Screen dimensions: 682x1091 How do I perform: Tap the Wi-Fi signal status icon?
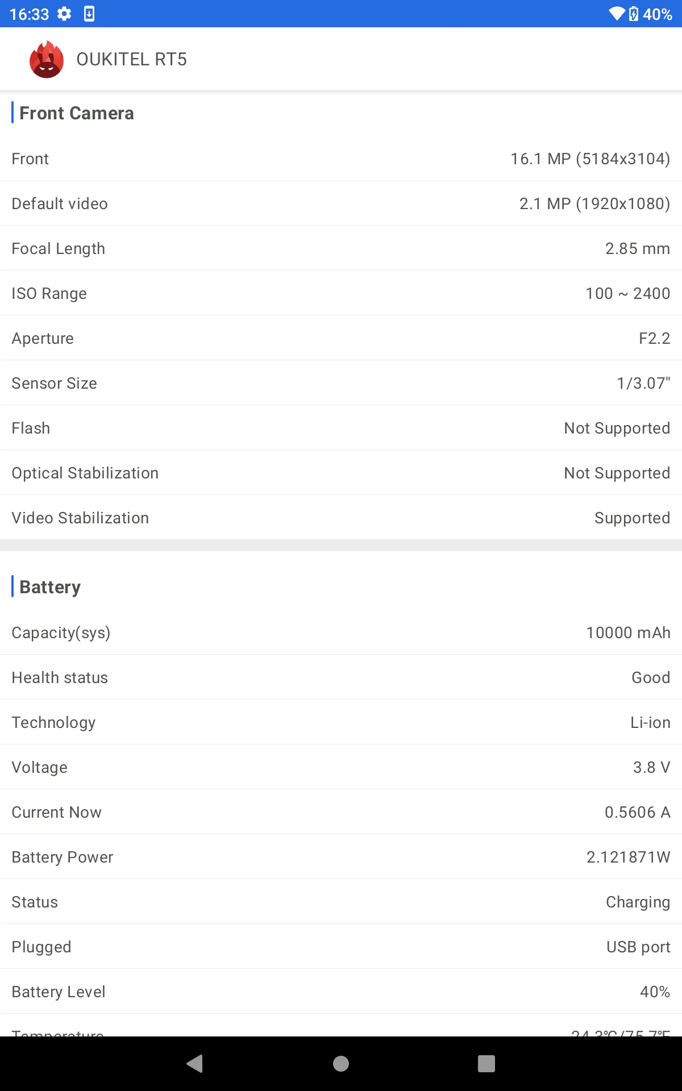[616, 14]
